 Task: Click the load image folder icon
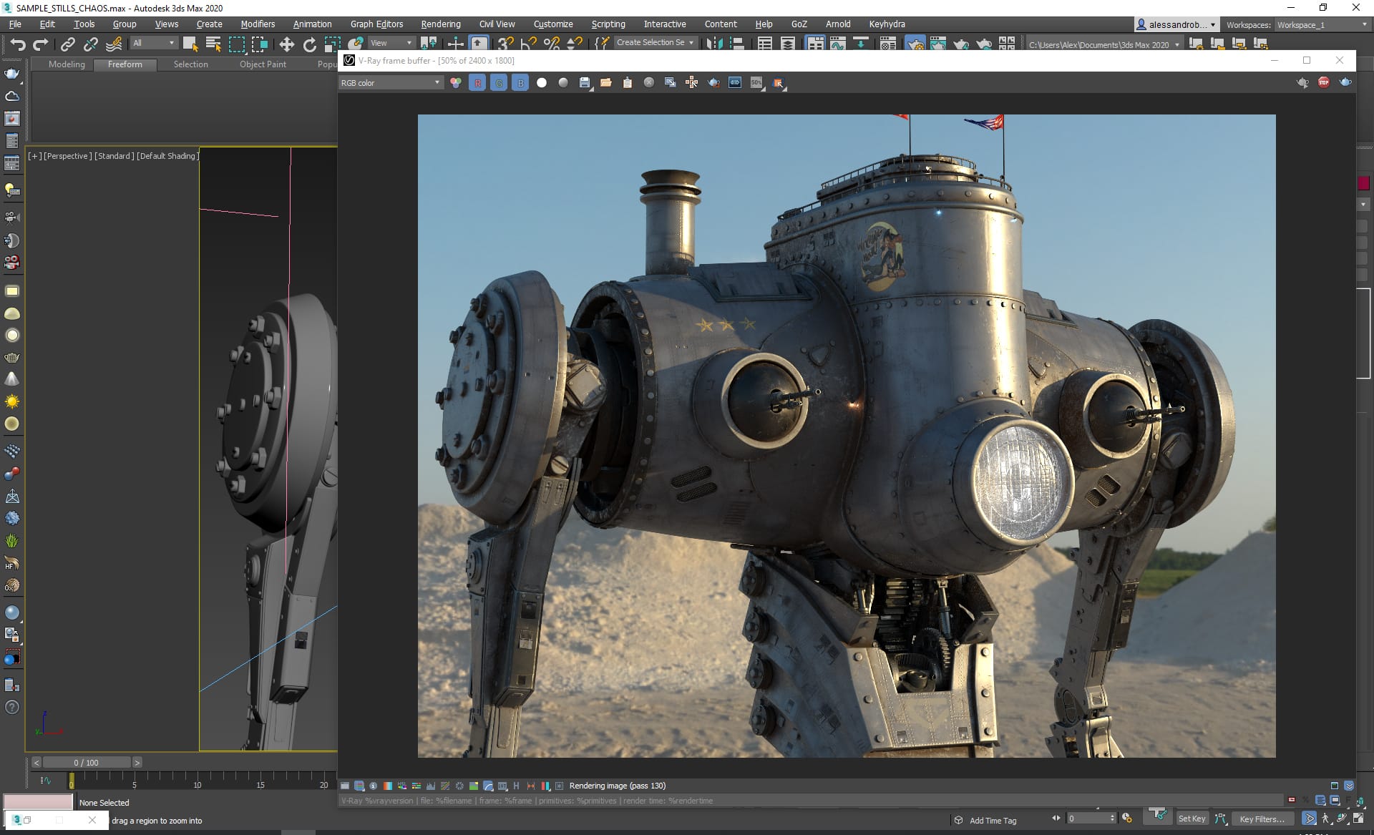606,83
